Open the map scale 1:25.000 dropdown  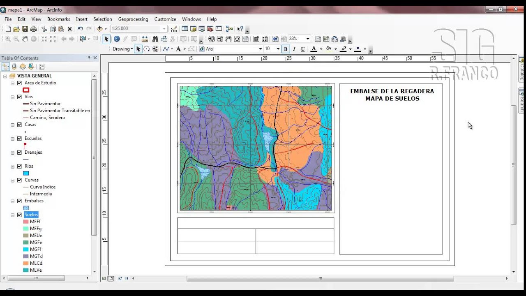pyautogui.click(x=164, y=29)
